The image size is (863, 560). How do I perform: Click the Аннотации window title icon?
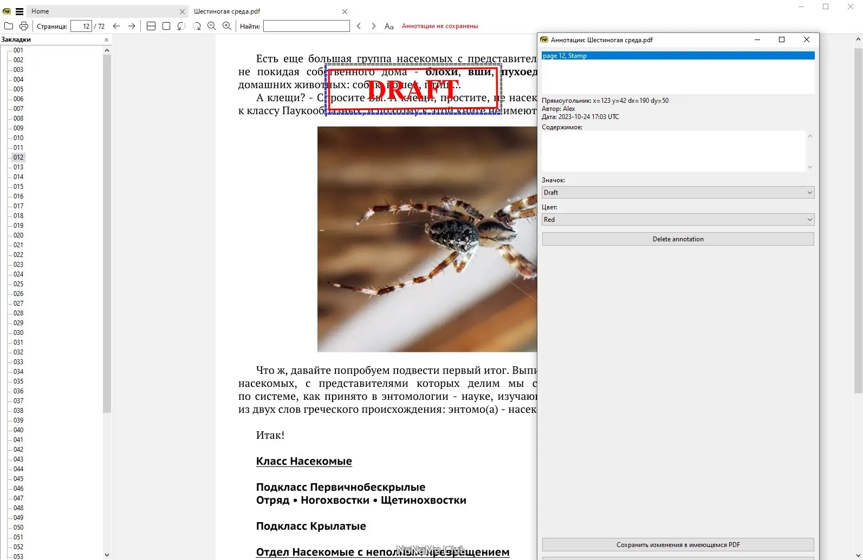pyautogui.click(x=544, y=39)
